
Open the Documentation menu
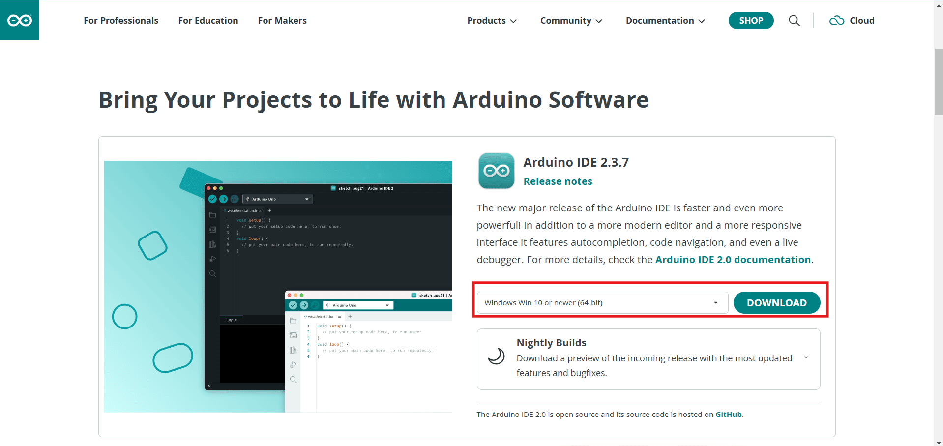(x=665, y=21)
